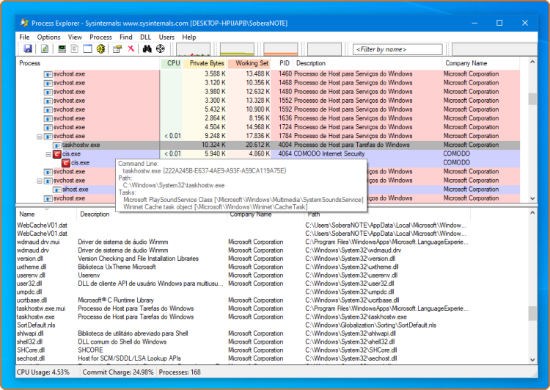Select the ucrtbase.dll row

point(243,300)
